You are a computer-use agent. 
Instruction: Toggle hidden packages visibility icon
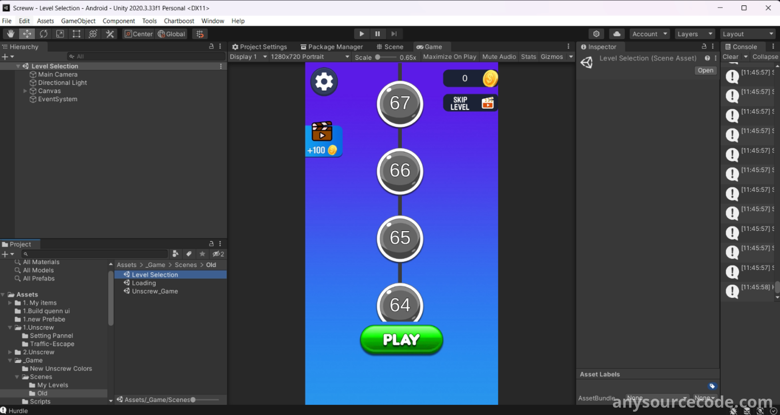[218, 254]
